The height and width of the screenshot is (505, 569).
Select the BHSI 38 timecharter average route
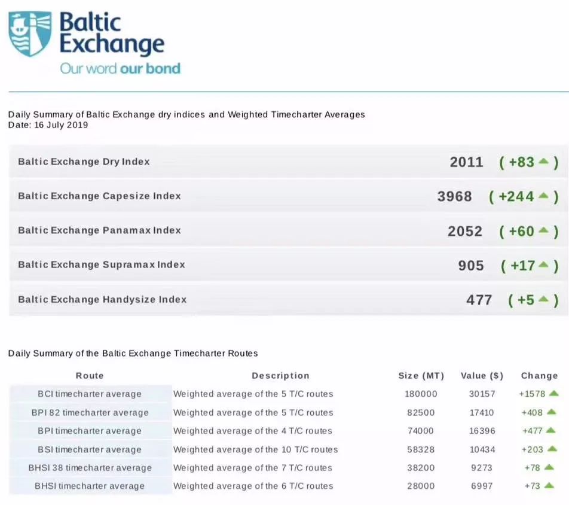(x=90, y=468)
